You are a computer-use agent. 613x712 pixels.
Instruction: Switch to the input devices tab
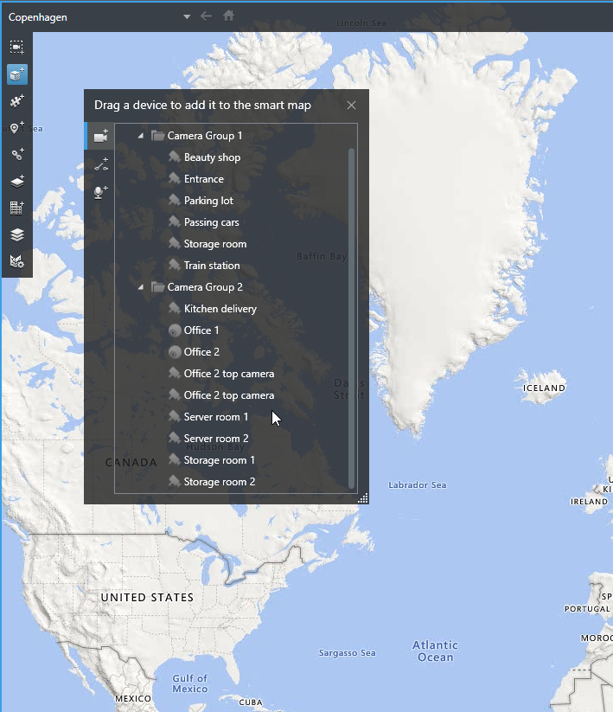(100, 164)
